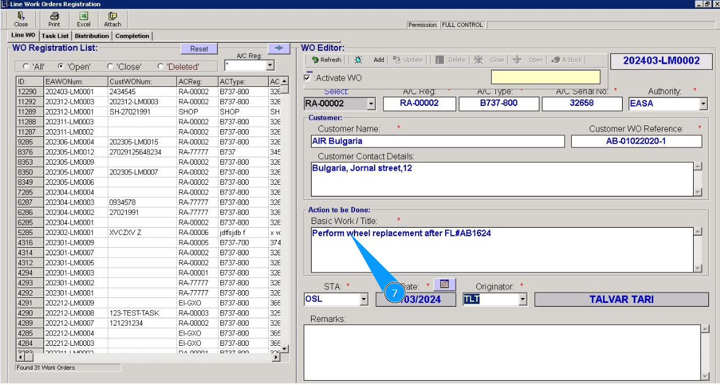
Task: Open the Completion tab
Action: tap(132, 36)
